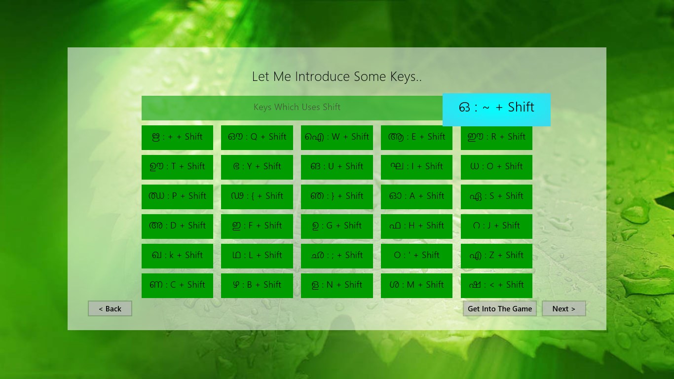Select the Q + Shift key tile
The width and height of the screenshot is (674, 379).
tap(257, 137)
